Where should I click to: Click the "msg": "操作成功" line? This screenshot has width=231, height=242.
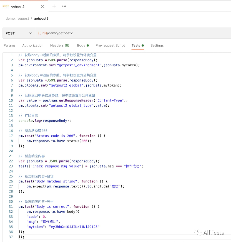coord(43,222)
